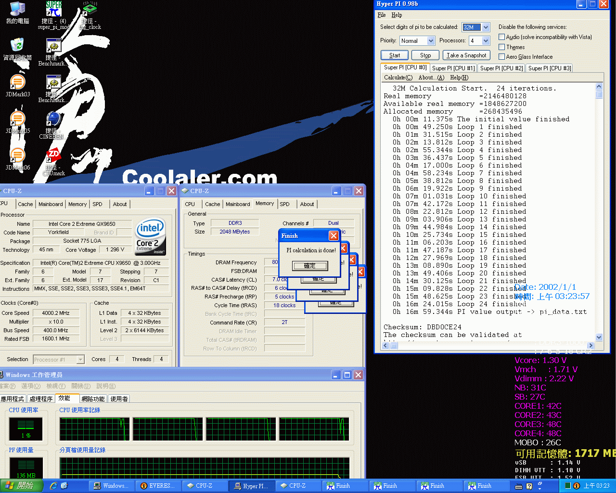Open About tab in left CPU-Z window

120,204
